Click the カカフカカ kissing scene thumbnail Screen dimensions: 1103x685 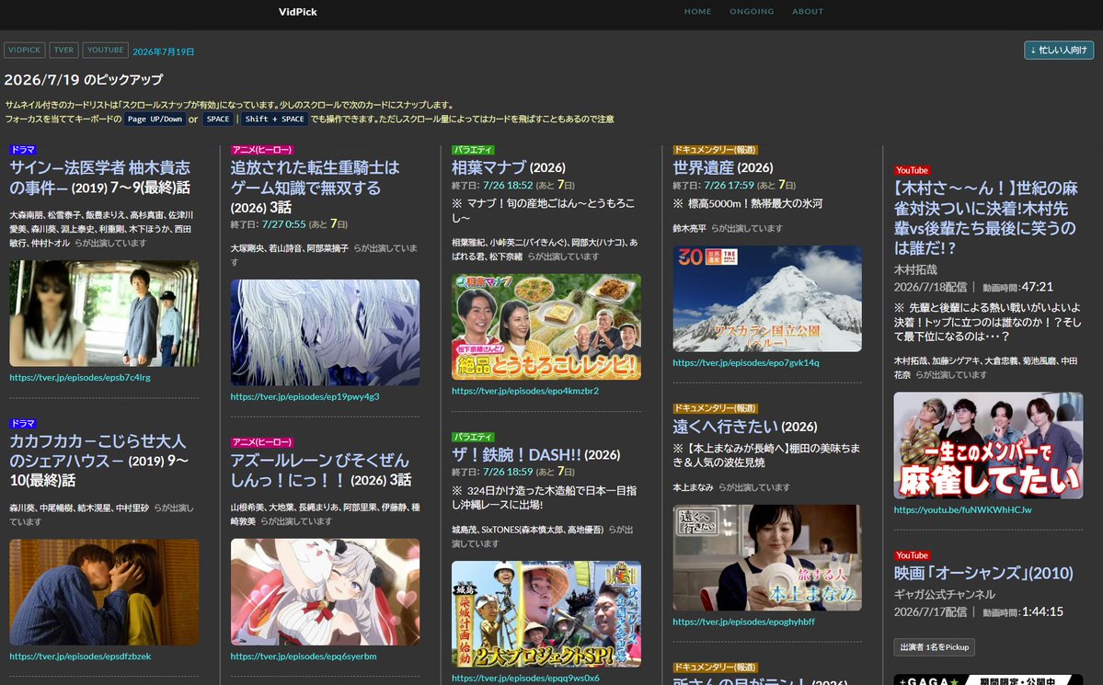[104, 592]
